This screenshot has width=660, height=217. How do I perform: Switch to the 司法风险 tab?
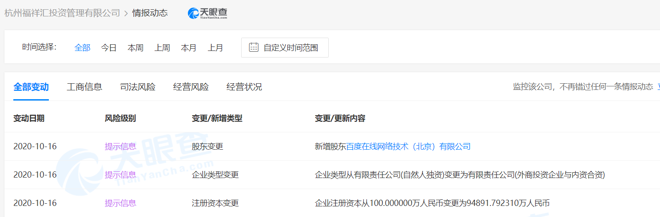click(x=138, y=87)
